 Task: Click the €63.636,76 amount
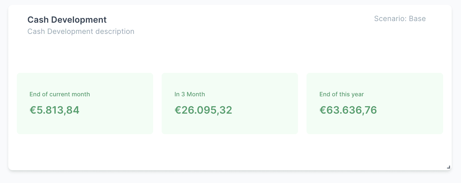[348, 110]
